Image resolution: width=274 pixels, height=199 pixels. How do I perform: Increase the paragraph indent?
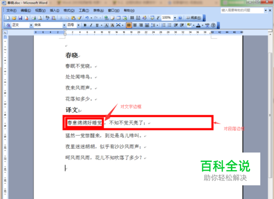pyautogui.click(x=182, y=25)
